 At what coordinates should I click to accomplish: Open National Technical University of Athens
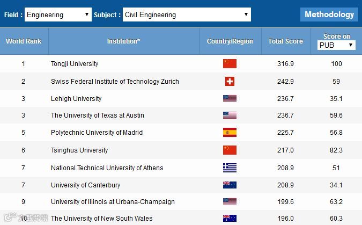(107, 168)
